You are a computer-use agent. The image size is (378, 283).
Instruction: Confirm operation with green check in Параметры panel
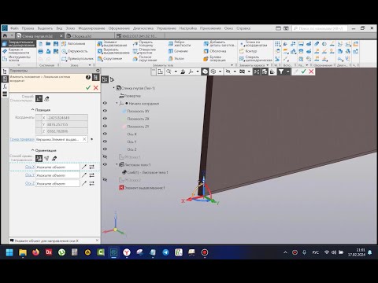pos(88,87)
